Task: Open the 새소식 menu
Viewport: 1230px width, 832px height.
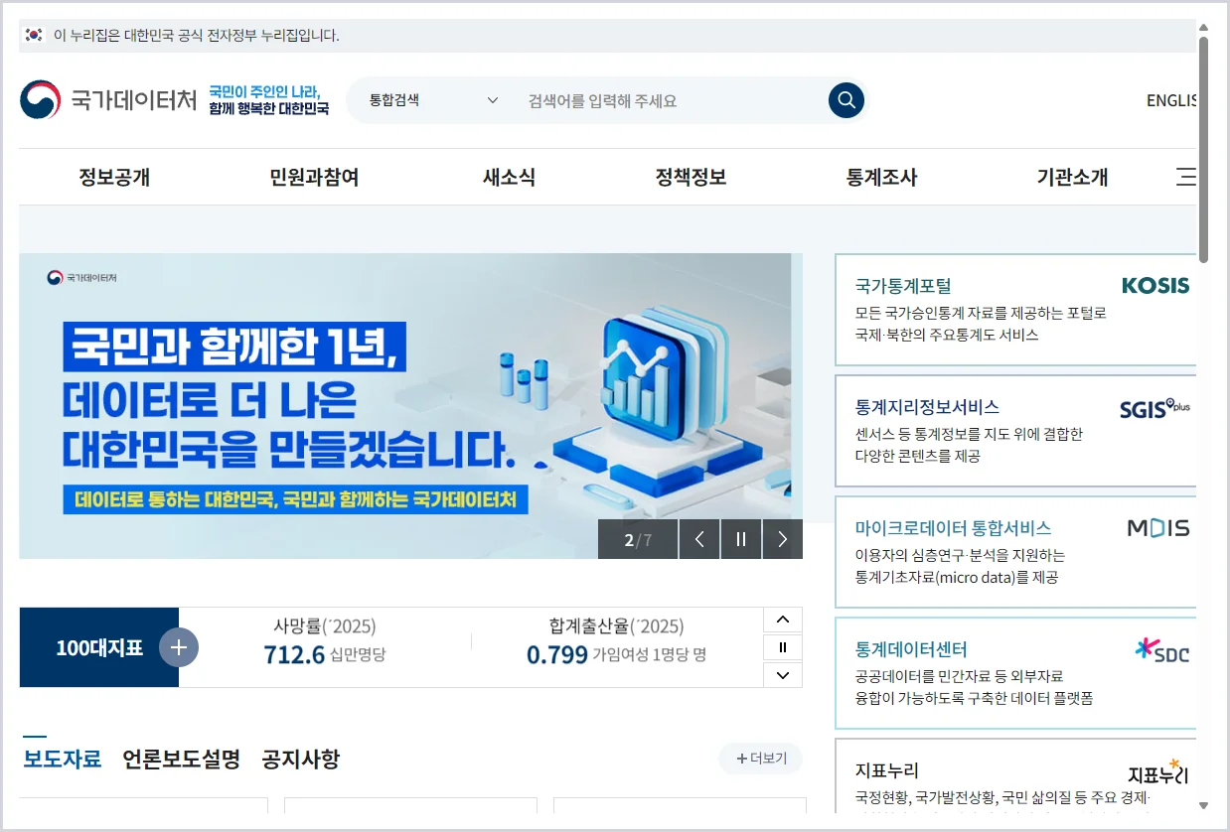Action: pos(509,178)
